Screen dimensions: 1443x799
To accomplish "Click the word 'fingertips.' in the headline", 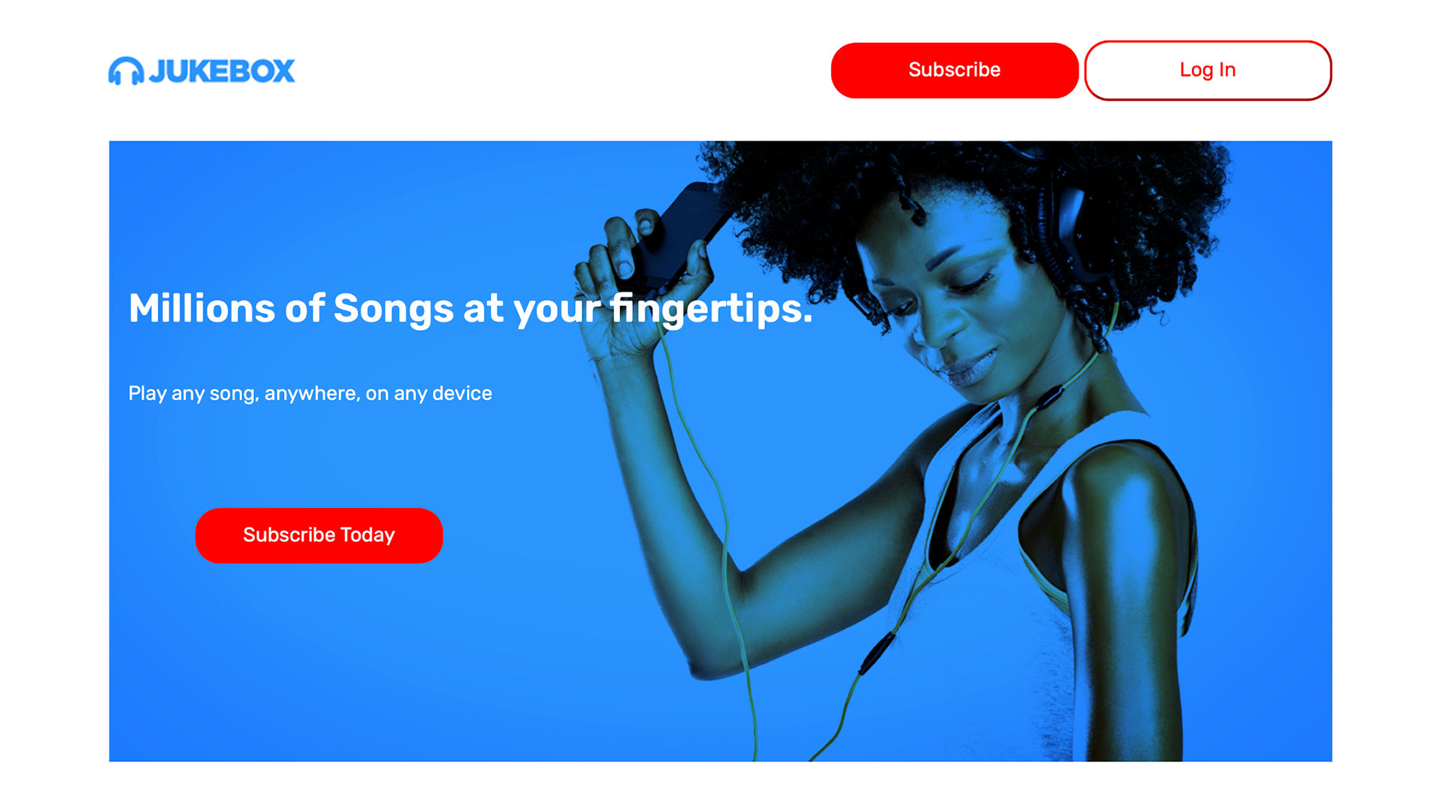I will [x=711, y=308].
